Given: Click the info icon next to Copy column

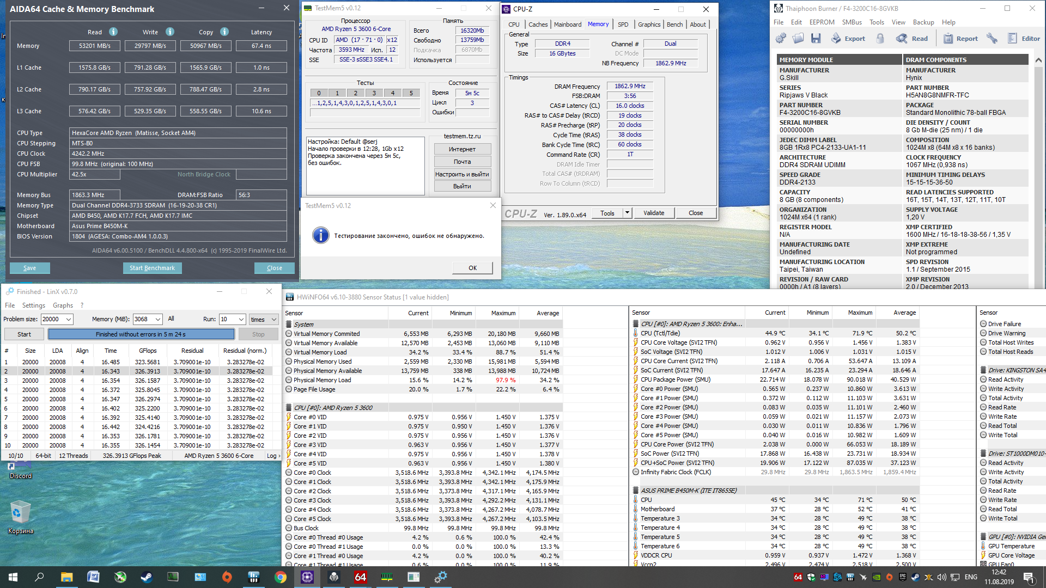Looking at the screenshot, I should [224, 32].
